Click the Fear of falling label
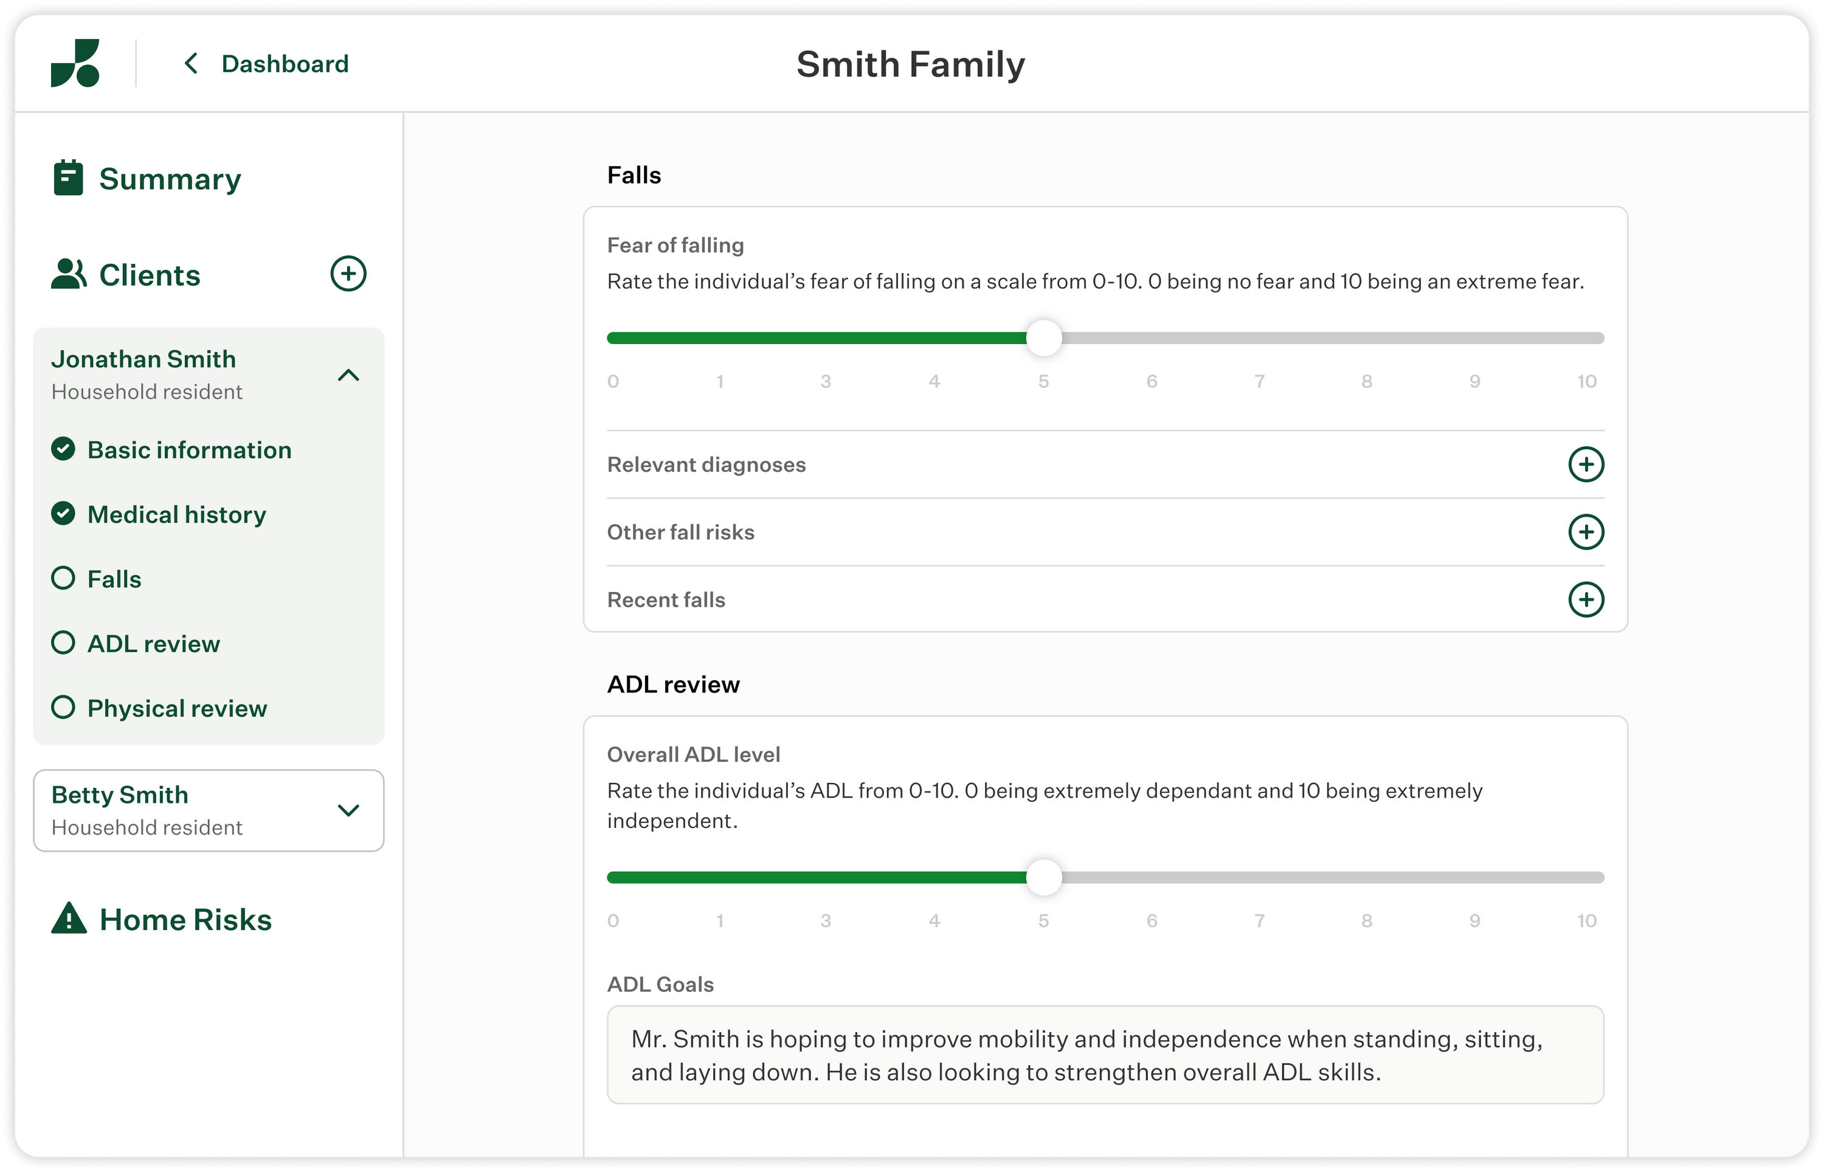Viewport: 1824px width, 1172px height. [675, 245]
